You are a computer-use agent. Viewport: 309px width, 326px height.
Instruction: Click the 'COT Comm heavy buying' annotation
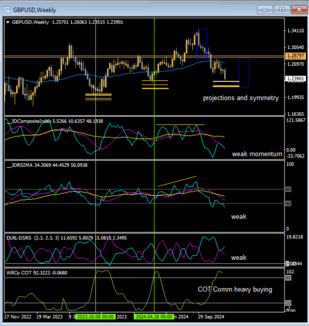235,289
